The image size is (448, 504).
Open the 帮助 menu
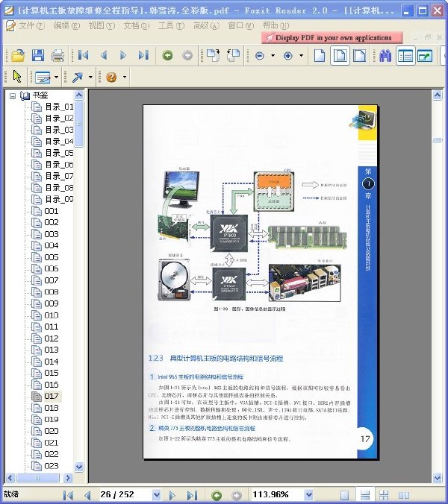pos(276,25)
